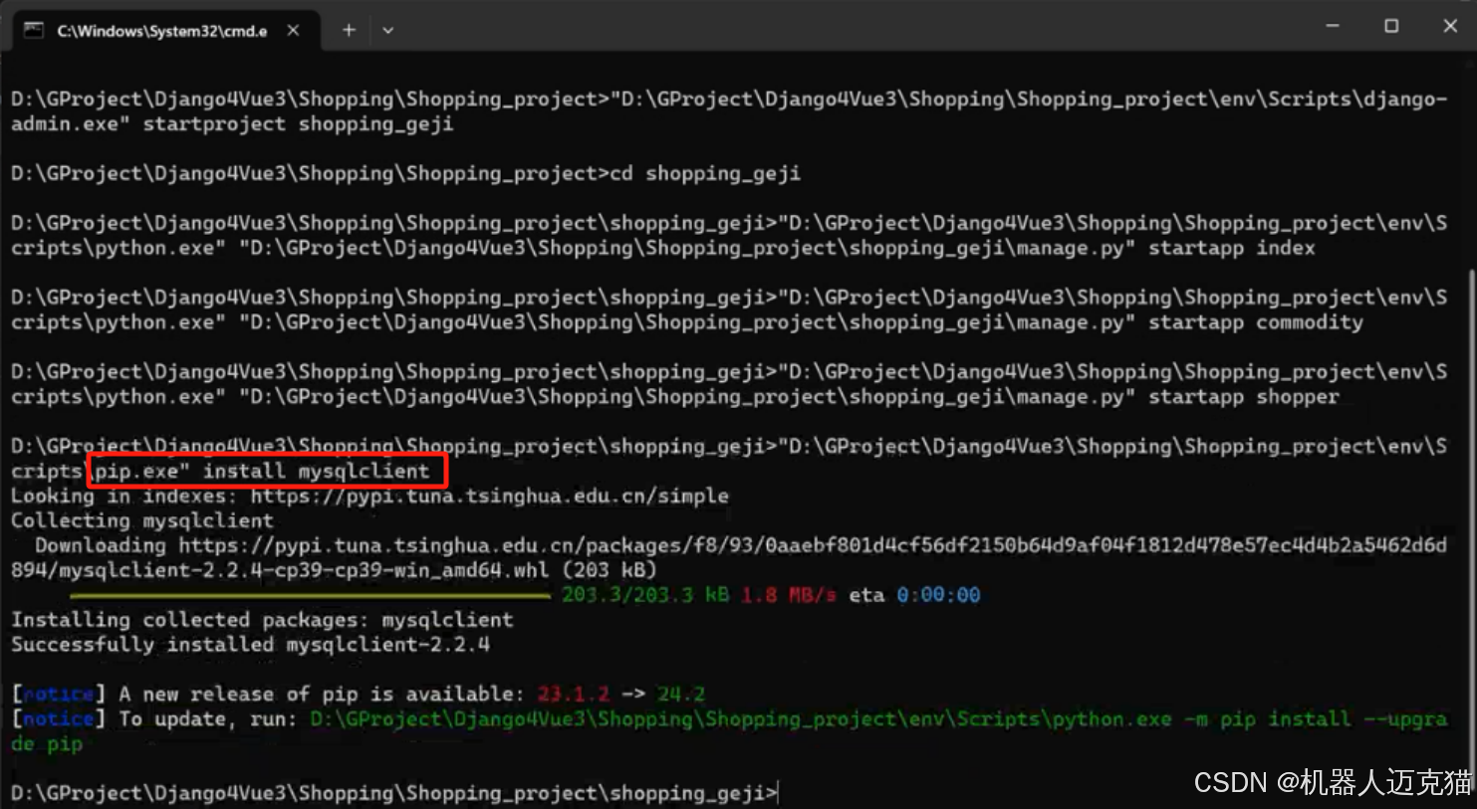Image resolution: width=1477 pixels, height=809 pixels.
Task: Click the '1.8 MB/s' speed text
Action: tap(787, 595)
